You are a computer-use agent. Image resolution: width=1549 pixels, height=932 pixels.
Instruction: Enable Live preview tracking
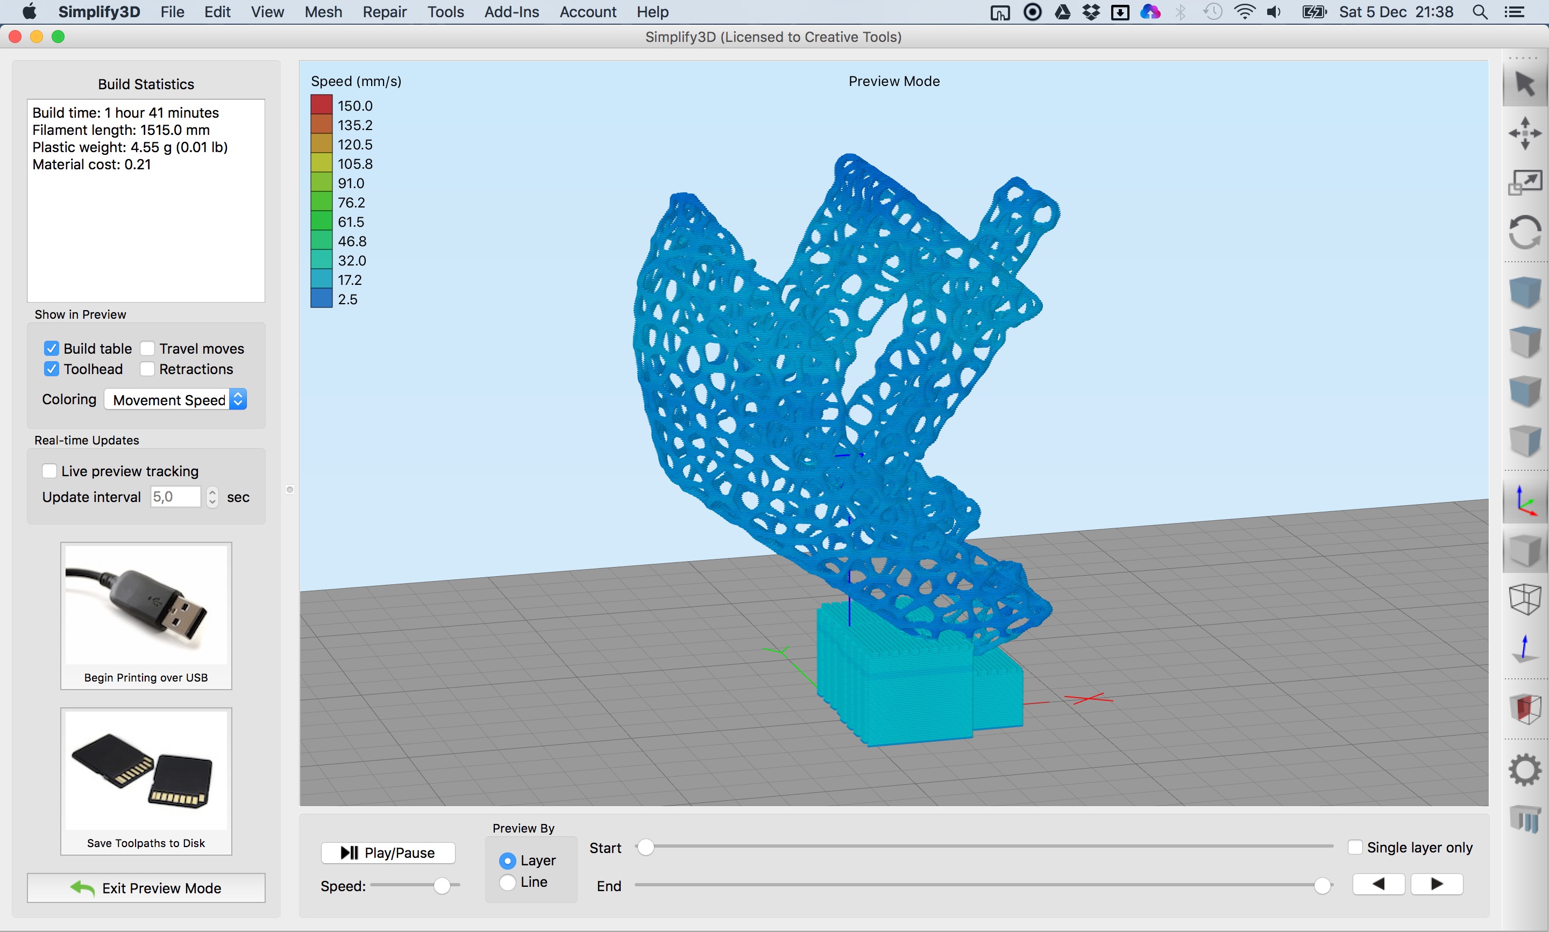click(x=49, y=471)
